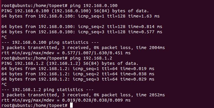Click the rtt value 0.577/1.007/1.630/0.451
Viewport: 214px width, 108px height.
pos(92,53)
